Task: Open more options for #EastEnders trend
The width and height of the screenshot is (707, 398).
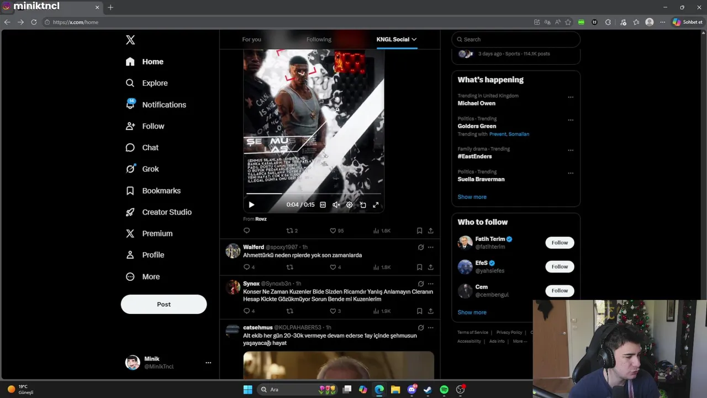Action: [571, 150]
